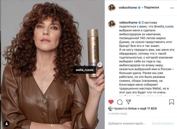Screen dimensions: 177x129
Task: Share post with paper plane icon
Action: [128, 102]
